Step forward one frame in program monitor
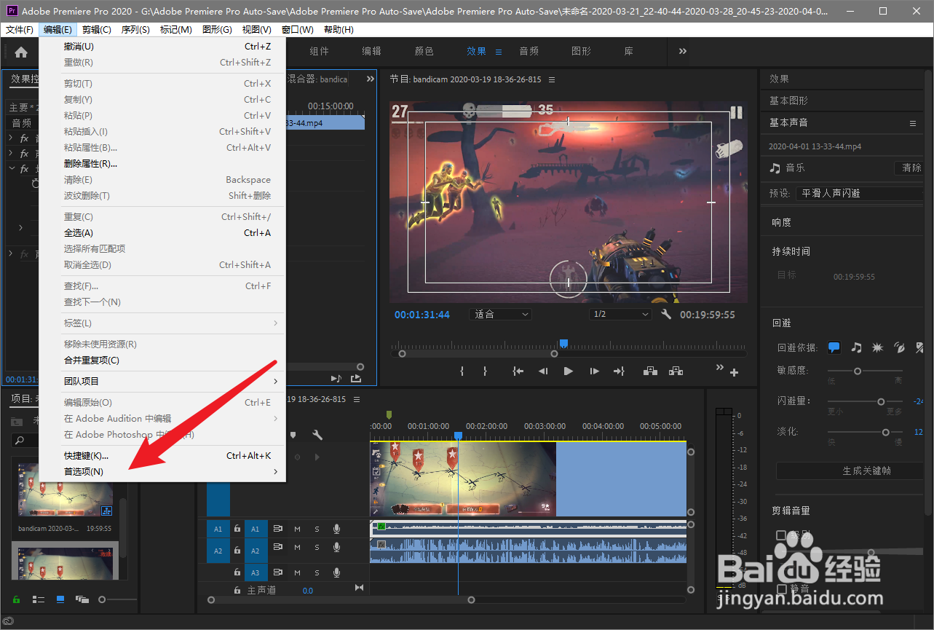934x630 pixels. tap(594, 371)
